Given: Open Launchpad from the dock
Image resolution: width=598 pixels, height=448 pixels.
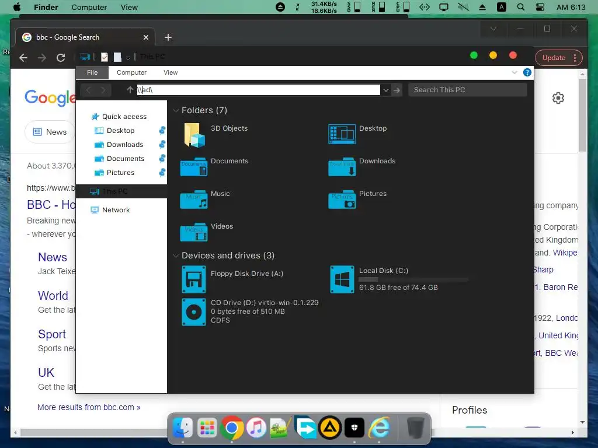Looking at the screenshot, I should click(x=207, y=428).
